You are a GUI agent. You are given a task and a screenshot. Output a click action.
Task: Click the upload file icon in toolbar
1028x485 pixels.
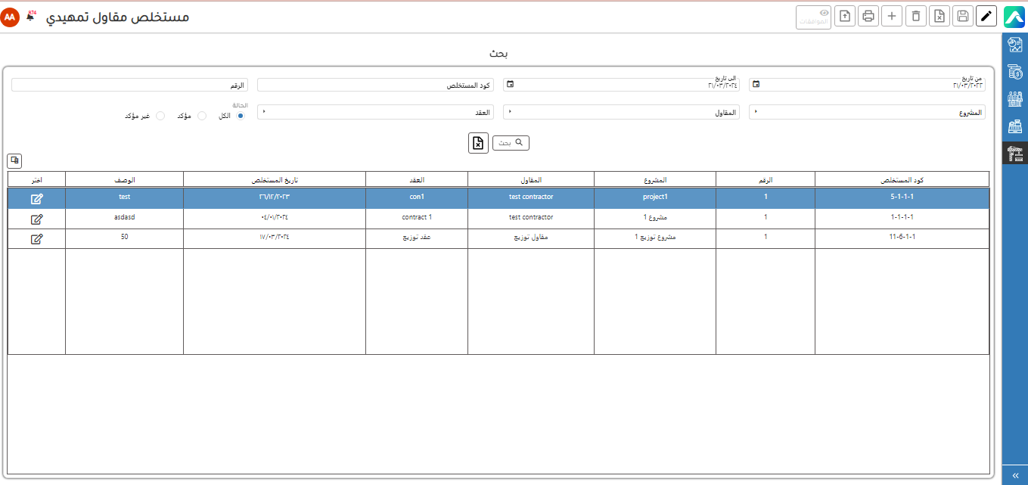(845, 16)
